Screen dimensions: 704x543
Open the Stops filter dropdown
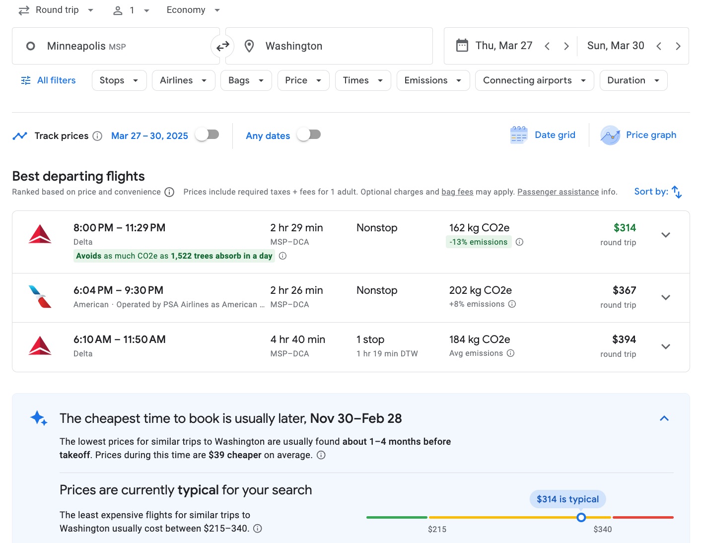119,80
